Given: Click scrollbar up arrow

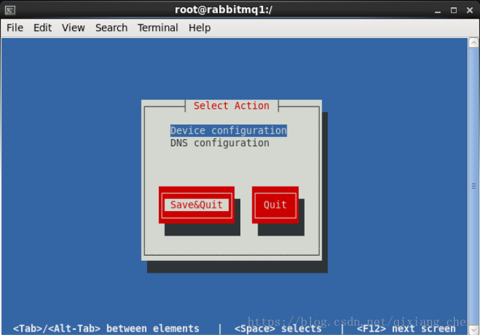Looking at the screenshot, I should click(473, 42).
